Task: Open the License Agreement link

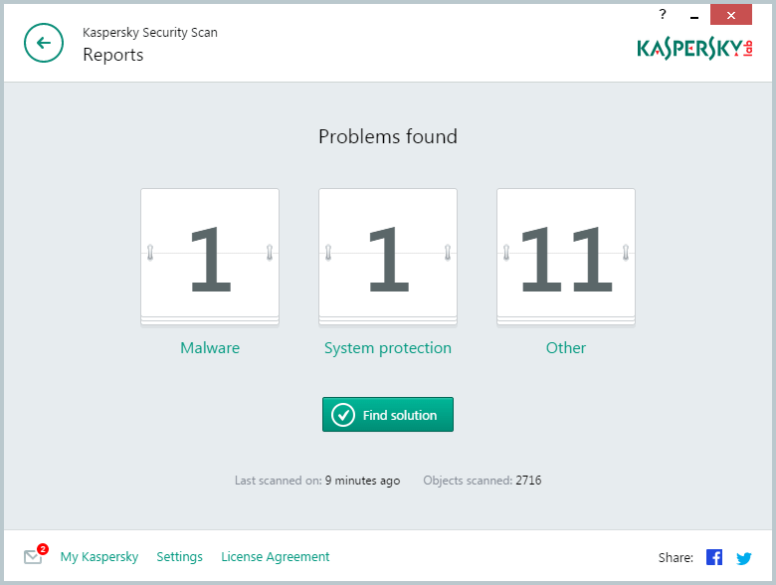Action: 276,557
